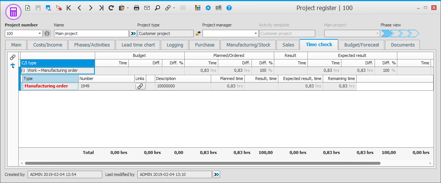Click the Remaining time column header
The width and height of the screenshot is (441, 183).
point(340,79)
